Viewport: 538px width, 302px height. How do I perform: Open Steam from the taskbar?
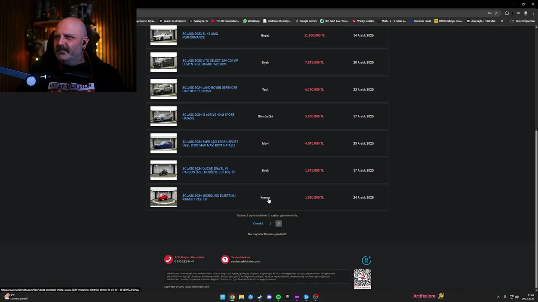pyautogui.click(x=260, y=297)
